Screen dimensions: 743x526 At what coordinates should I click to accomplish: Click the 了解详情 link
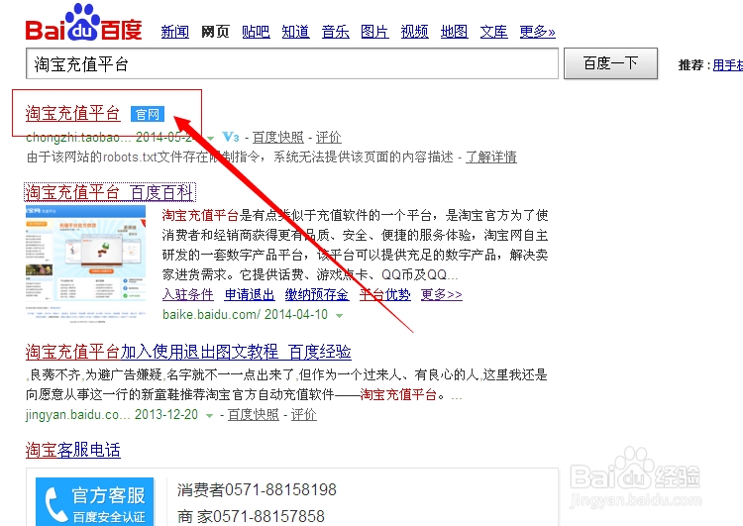[491, 157]
